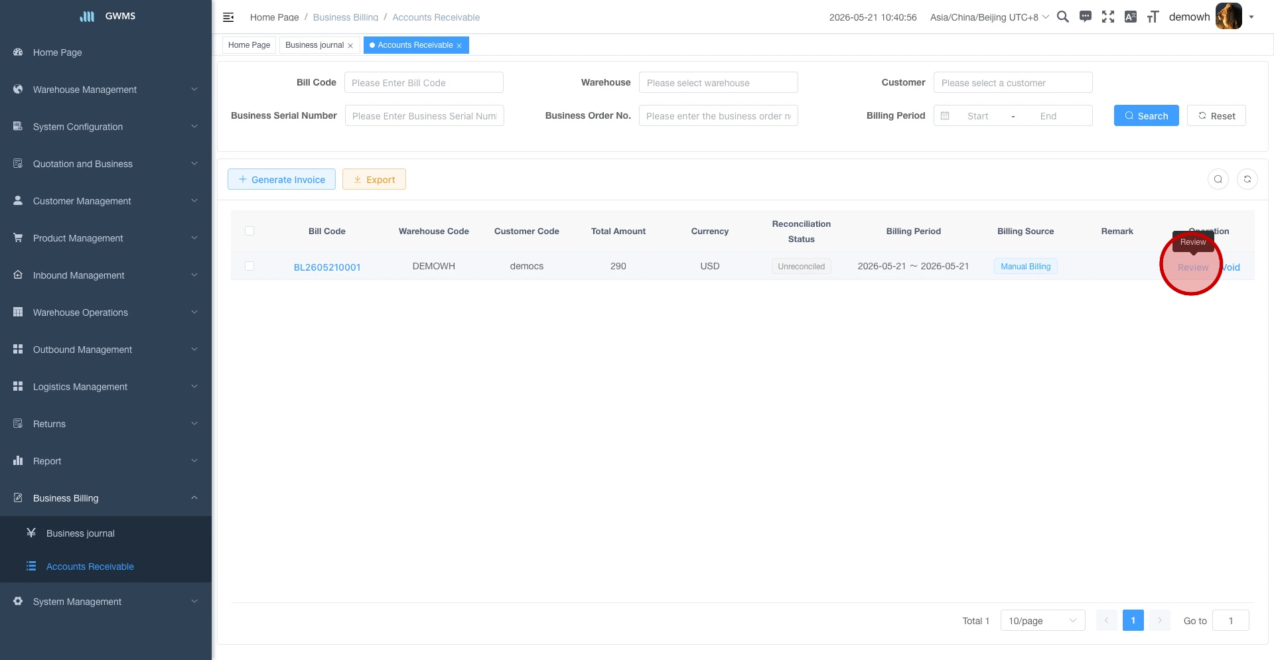Open bill BL2605210001 link
This screenshot has height=660, width=1274.
click(327, 267)
